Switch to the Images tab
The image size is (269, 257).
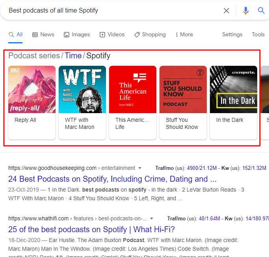(x=77, y=35)
